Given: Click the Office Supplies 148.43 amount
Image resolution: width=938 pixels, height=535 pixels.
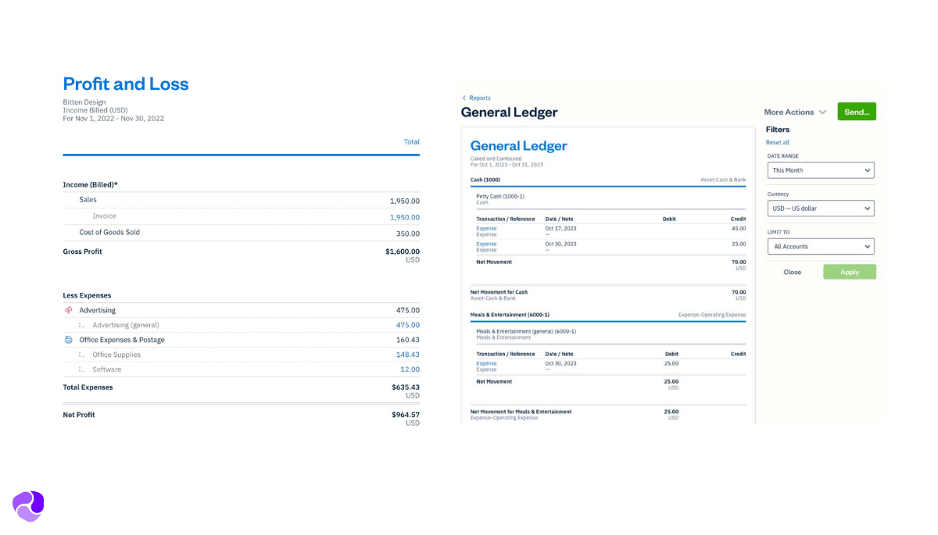Looking at the screenshot, I should 407,355.
